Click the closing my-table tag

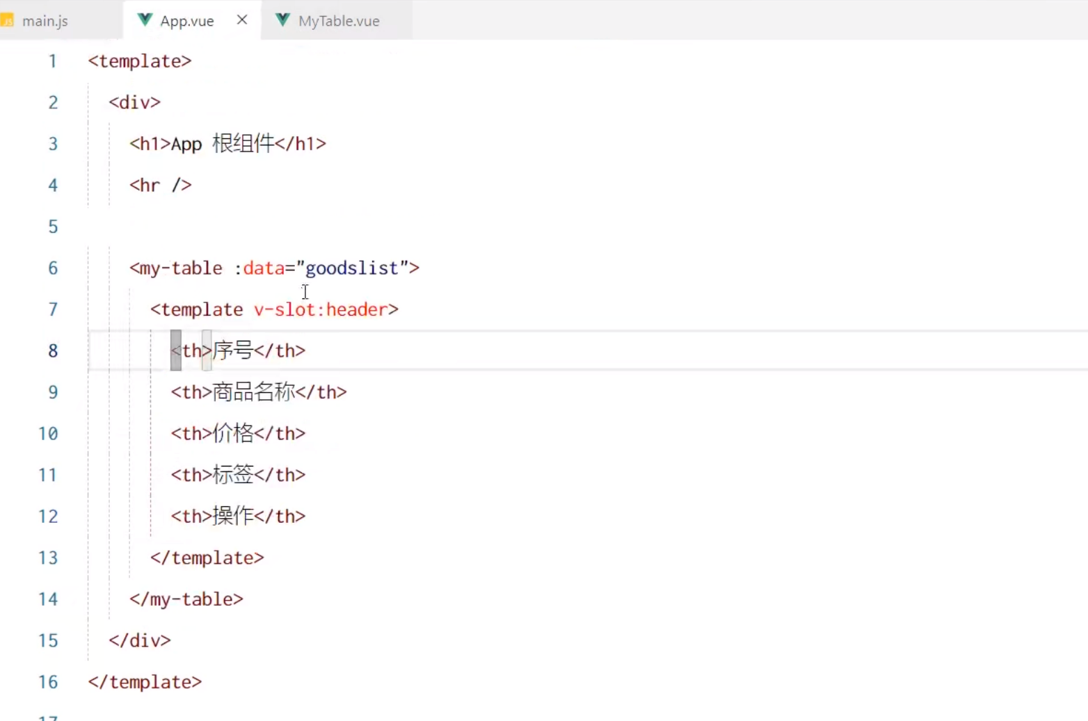click(186, 599)
